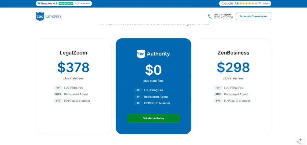Click the $299 Registered Agent price badge
Screen dimensions: 307x145
click(58, 94)
